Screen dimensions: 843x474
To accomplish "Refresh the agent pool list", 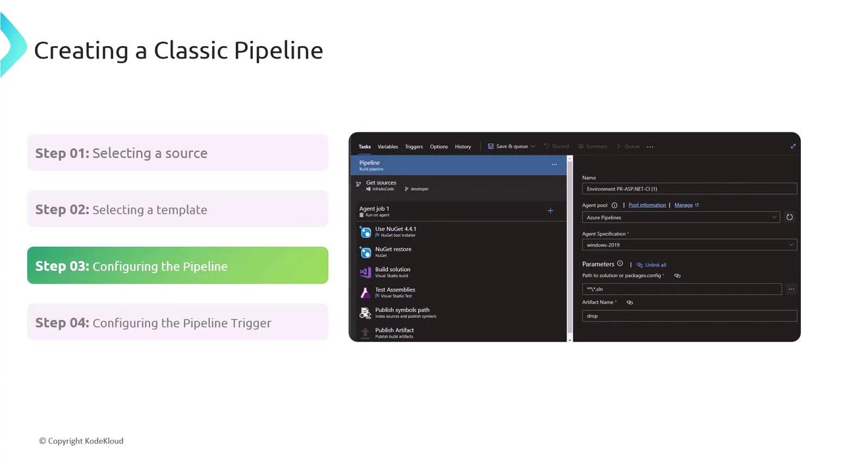I will (789, 217).
